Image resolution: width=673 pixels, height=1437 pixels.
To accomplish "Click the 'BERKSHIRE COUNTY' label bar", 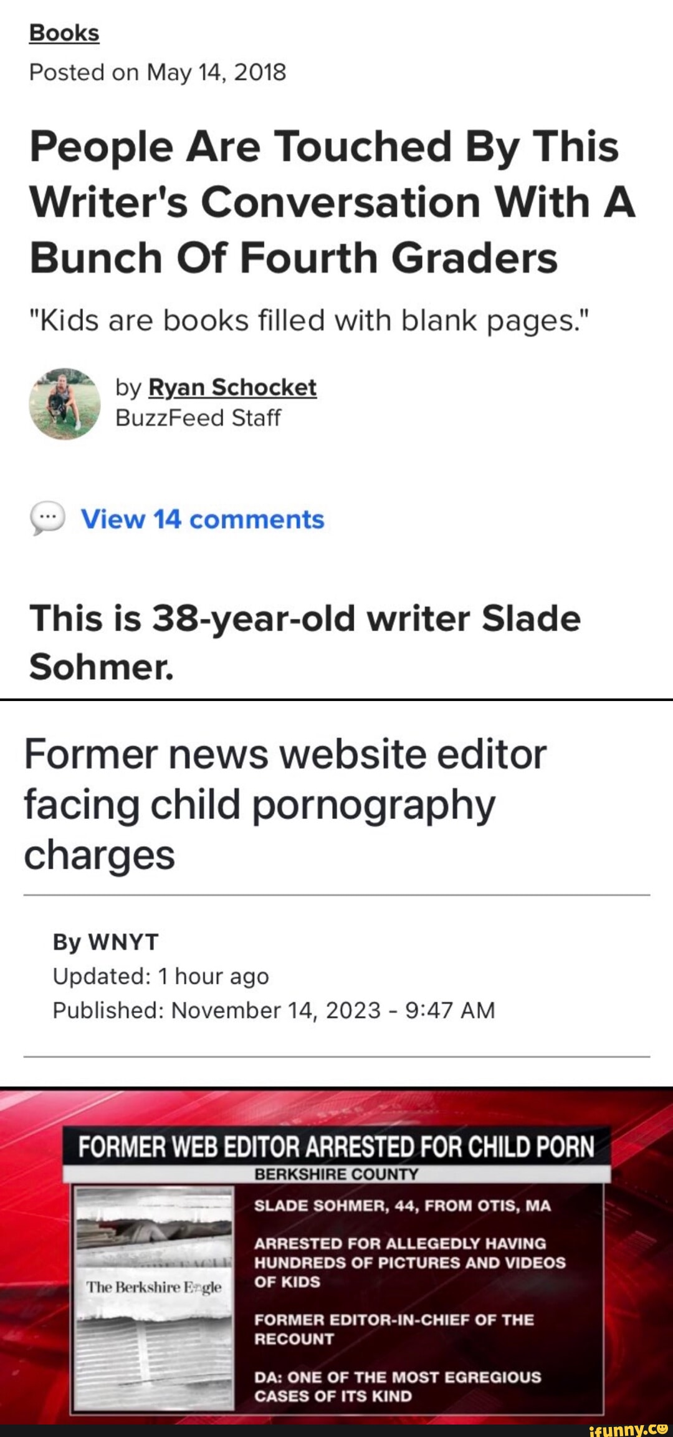I will (336, 1174).
